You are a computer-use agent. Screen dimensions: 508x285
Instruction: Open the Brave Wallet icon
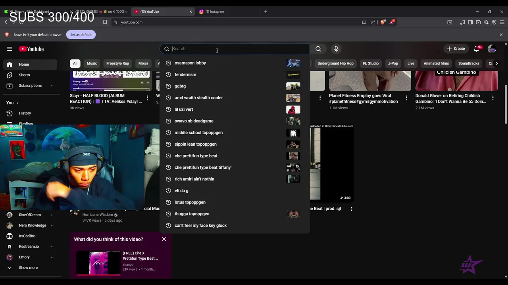(x=478, y=22)
